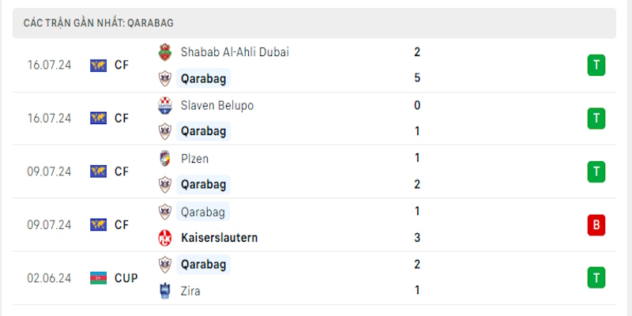Open the Shabab Al-Ahli Dubai team link
Screen dimensions: 632x316
[x=234, y=52]
